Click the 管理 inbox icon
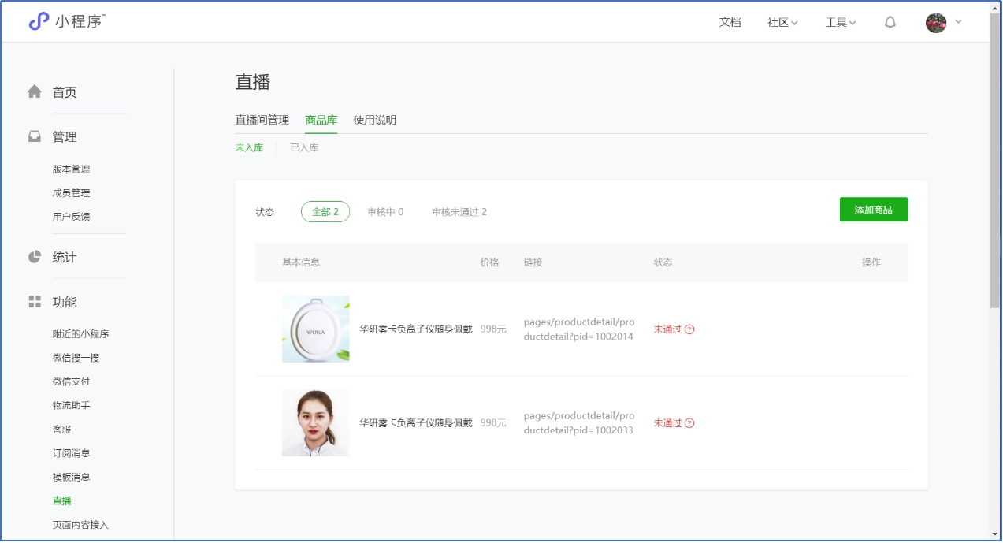 coord(35,136)
